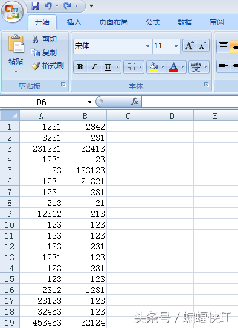The width and height of the screenshot is (238, 328).
Task: Select cell B6 containing 21321
Action: click(85, 181)
